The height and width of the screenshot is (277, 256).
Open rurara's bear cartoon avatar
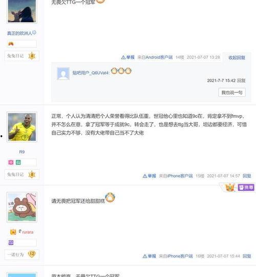(22, 207)
